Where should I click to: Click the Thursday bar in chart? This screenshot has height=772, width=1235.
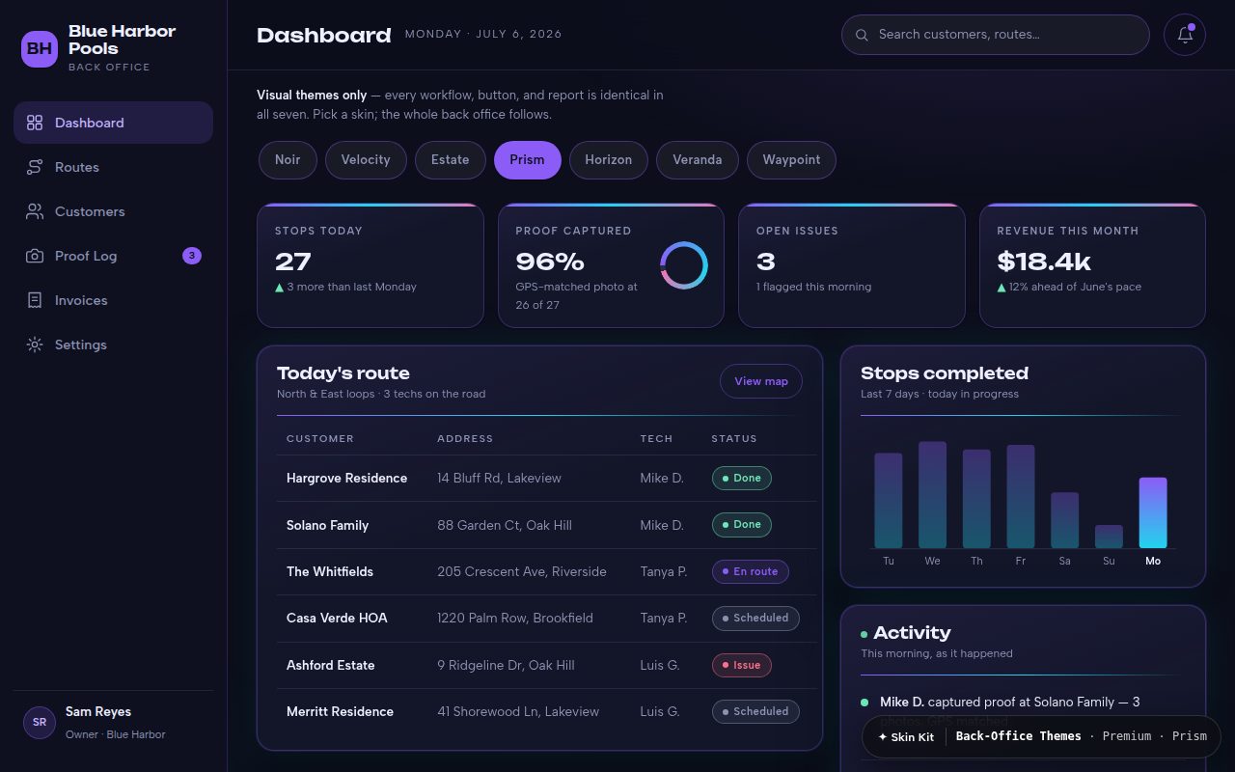pos(976,499)
